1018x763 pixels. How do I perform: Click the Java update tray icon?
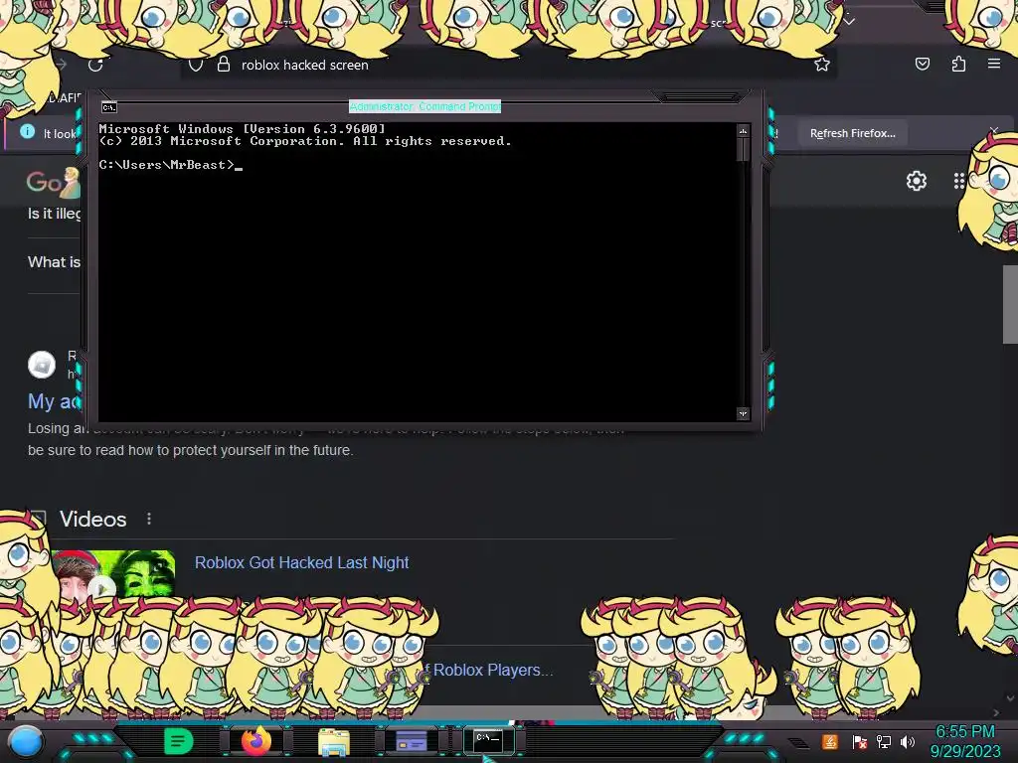(830, 741)
